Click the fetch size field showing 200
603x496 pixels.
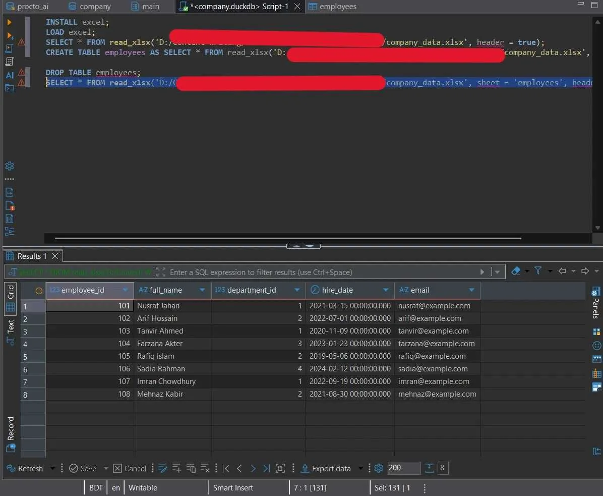click(x=403, y=468)
